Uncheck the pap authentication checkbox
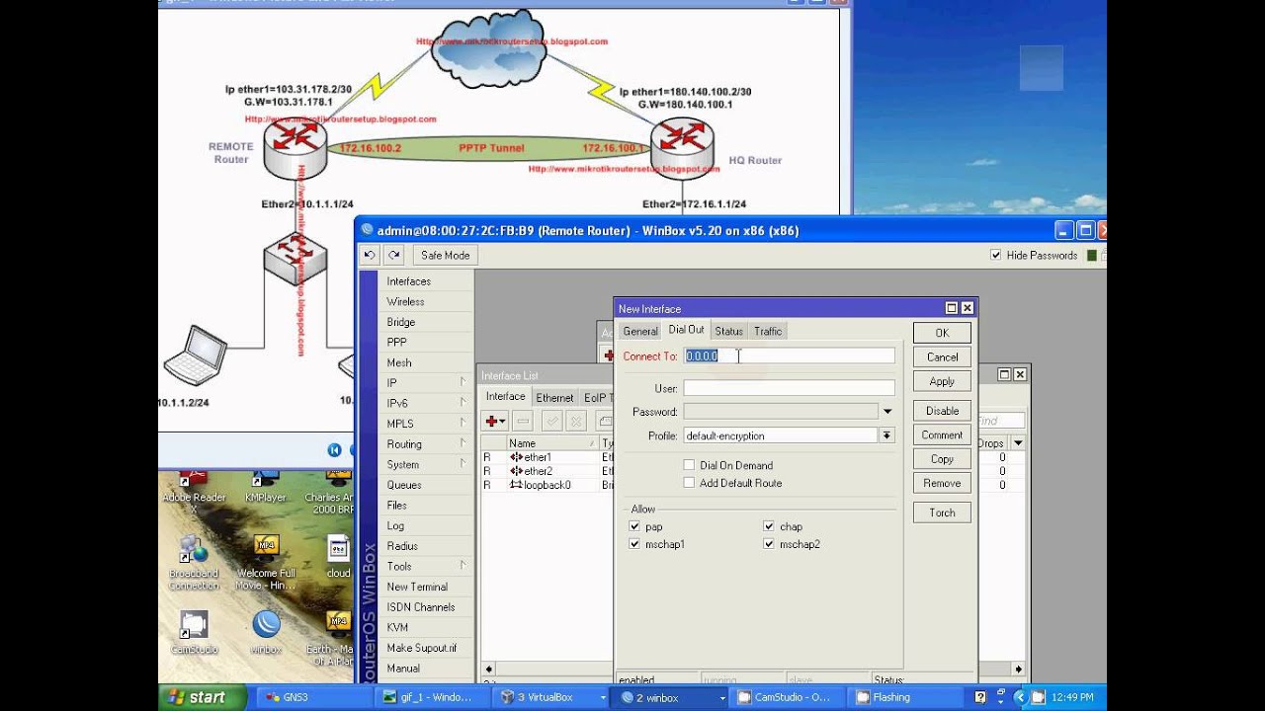Image resolution: width=1265 pixels, height=711 pixels. coord(634,526)
